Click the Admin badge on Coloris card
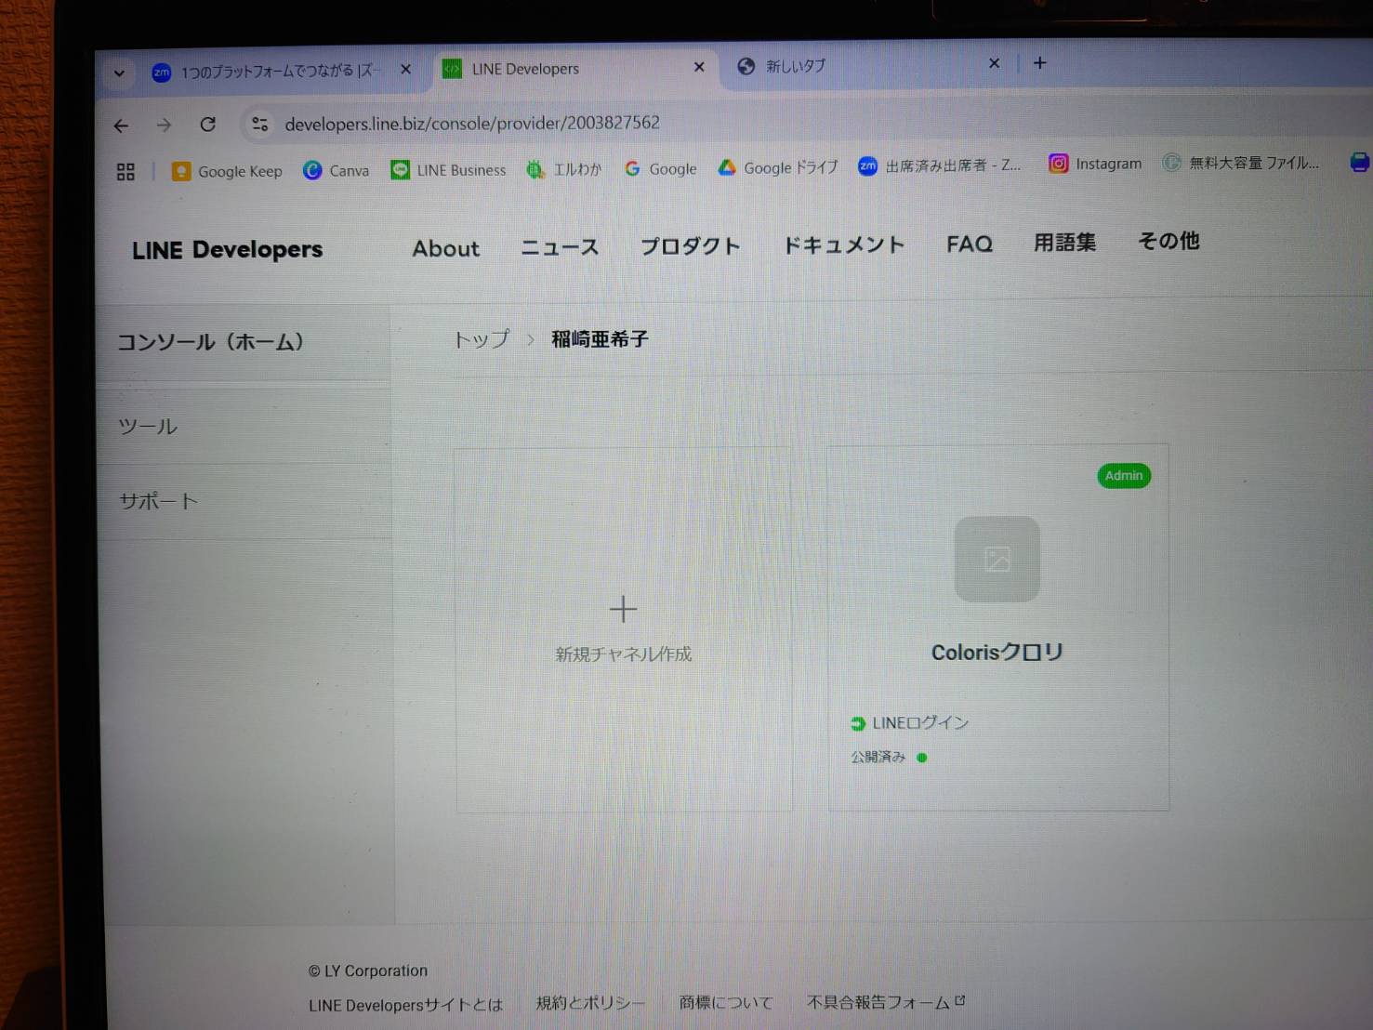This screenshot has height=1030, width=1373. 1124,475
